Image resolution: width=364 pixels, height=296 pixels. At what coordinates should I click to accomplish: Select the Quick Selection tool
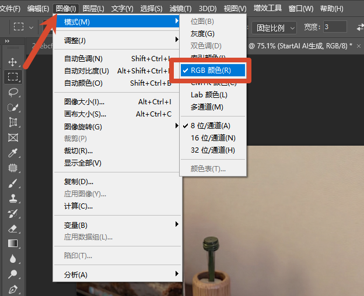12,107
